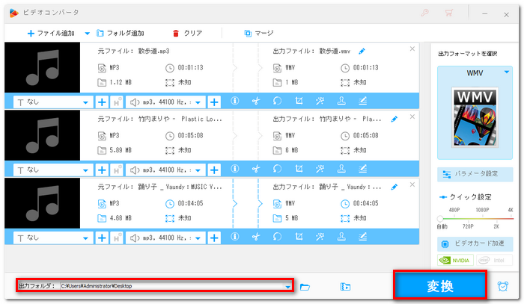Open watermark stamp tool for 散歩道.mp3
This screenshot has height=304, width=524.
coord(341,101)
